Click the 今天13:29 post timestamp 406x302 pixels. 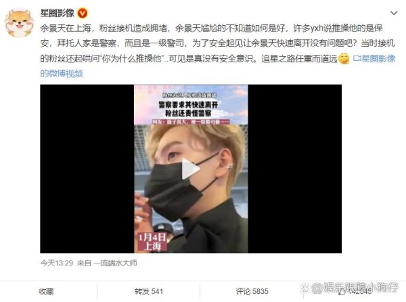(57, 263)
